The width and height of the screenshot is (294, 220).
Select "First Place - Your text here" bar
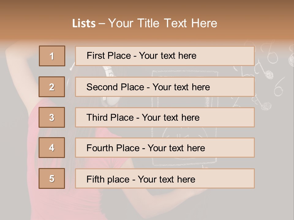click(x=165, y=56)
